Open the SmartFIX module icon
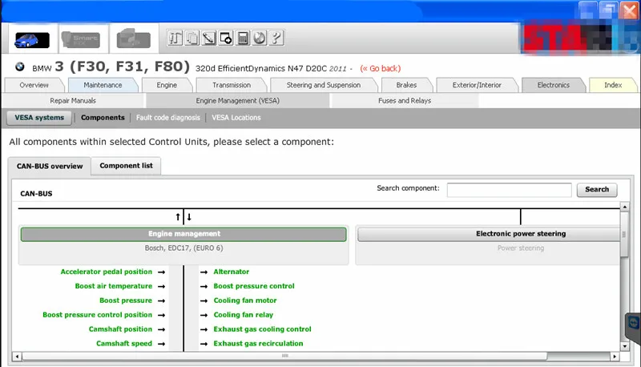The height and width of the screenshot is (367, 641). point(81,39)
